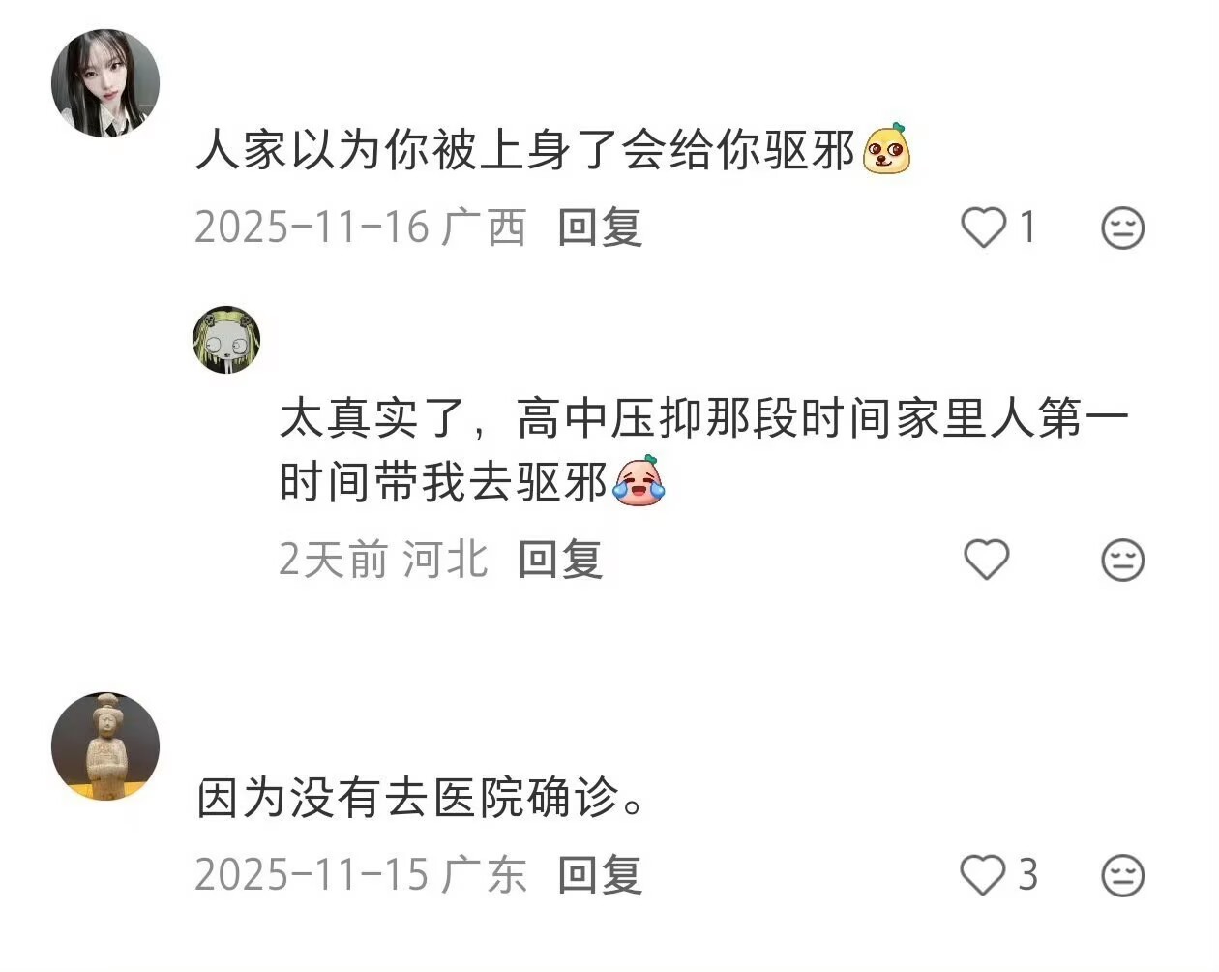Open profile of green cartoon avatar replier
This screenshot has height=972, width=1219.
pyautogui.click(x=226, y=340)
